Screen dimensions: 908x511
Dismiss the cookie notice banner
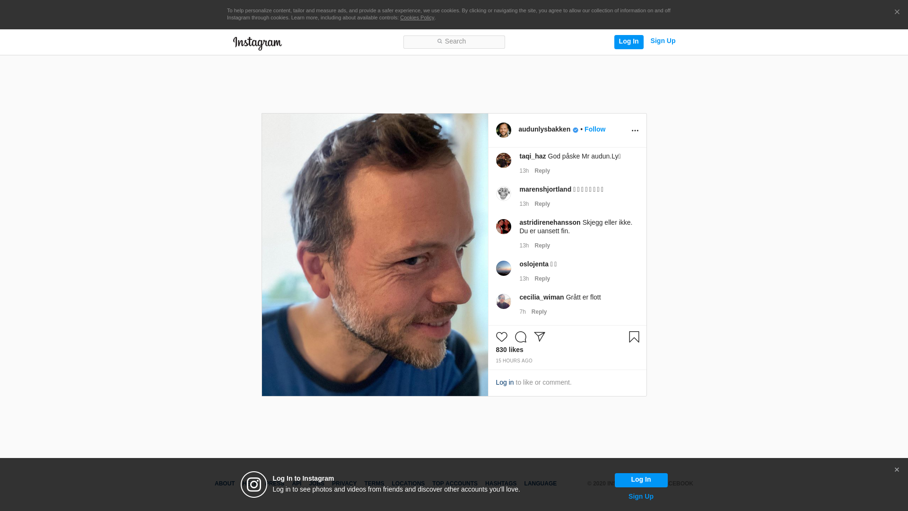[897, 12]
